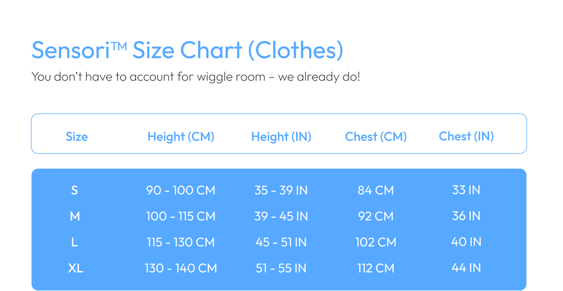Click the 115 - 130 CM height cell
Viewport: 563px width, 291px height.
tap(181, 242)
